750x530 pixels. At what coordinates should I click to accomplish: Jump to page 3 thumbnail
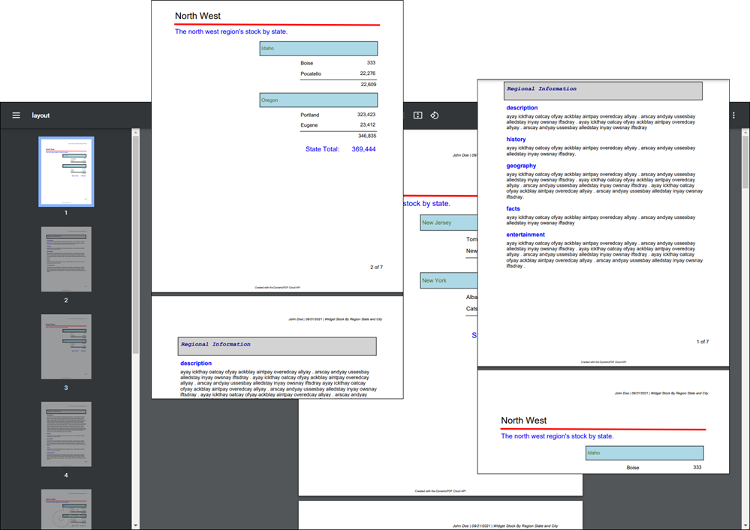pos(66,346)
